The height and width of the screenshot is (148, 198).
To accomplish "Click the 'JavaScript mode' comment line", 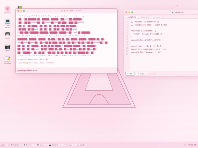I will click(x=149, y=25).
